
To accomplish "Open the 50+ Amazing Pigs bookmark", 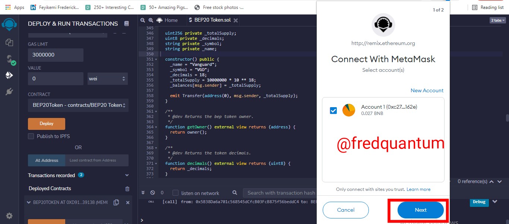I will click(x=164, y=7).
